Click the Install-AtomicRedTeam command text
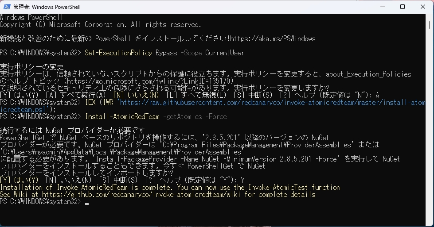 pyautogui.click(x=122, y=117)
